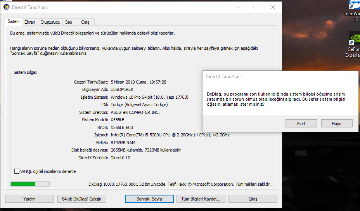This screenshot has height=211, width=360.
Task: Click computer name ULGOMIREK
Action: point(122,89)
